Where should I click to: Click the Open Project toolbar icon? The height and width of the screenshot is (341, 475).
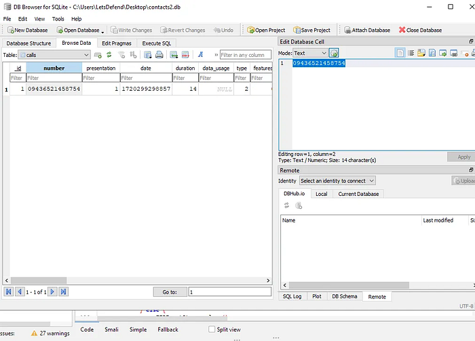[250, 30]
